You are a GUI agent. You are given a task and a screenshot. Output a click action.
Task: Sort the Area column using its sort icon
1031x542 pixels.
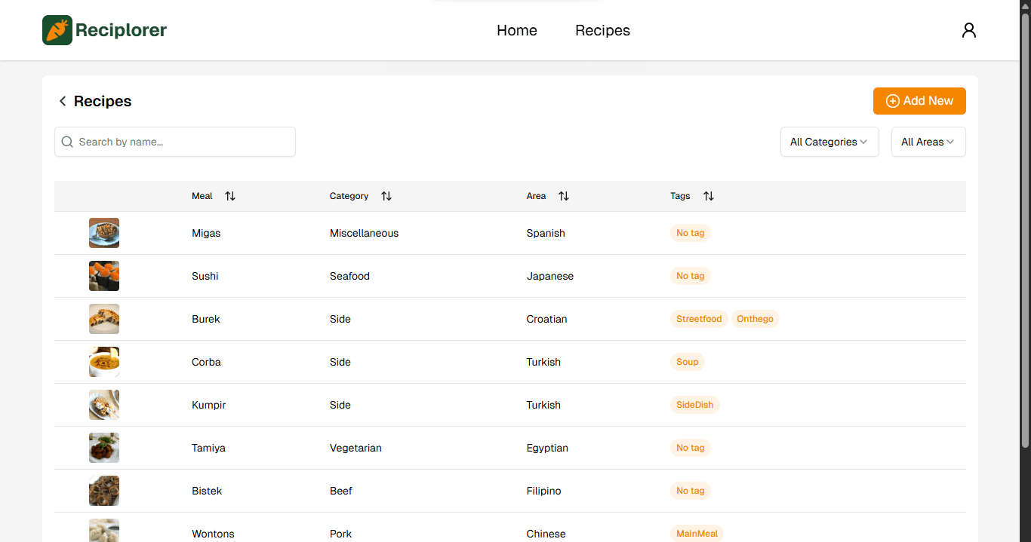coord(564,196)
